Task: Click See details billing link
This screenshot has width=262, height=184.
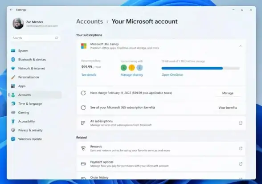Action: point(89,75)
